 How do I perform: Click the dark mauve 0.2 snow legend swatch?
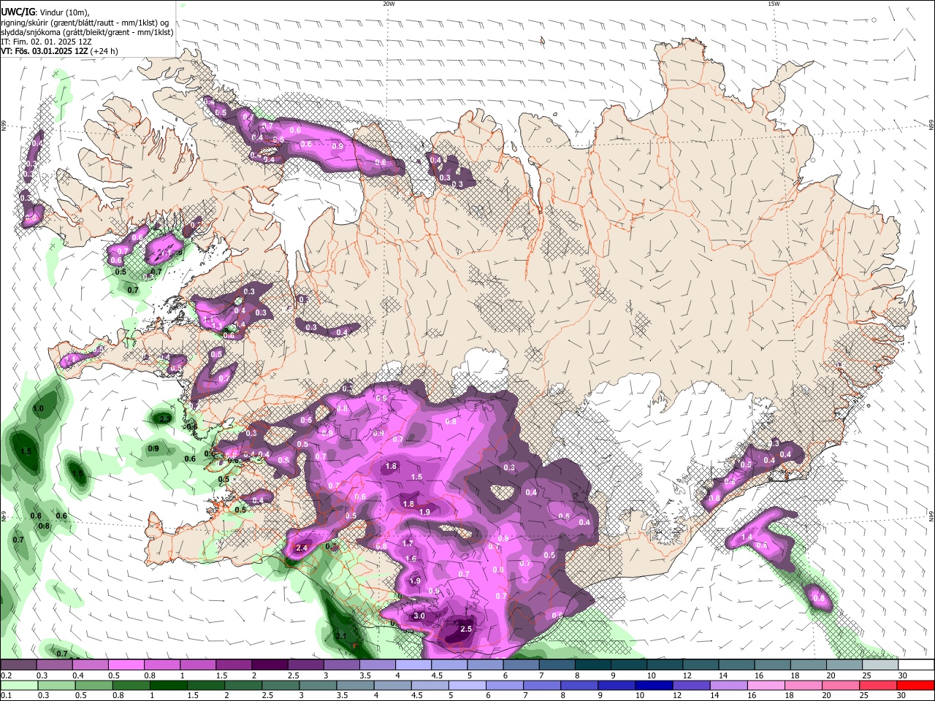click(x=19, y=664)
